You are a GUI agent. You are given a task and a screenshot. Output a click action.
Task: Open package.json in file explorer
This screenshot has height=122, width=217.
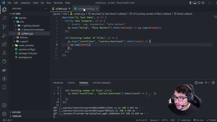coord(29,57)
